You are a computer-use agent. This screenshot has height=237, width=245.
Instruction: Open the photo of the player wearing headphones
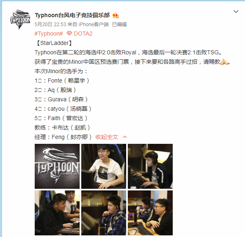pyautogui.click(x=150, y=166)
